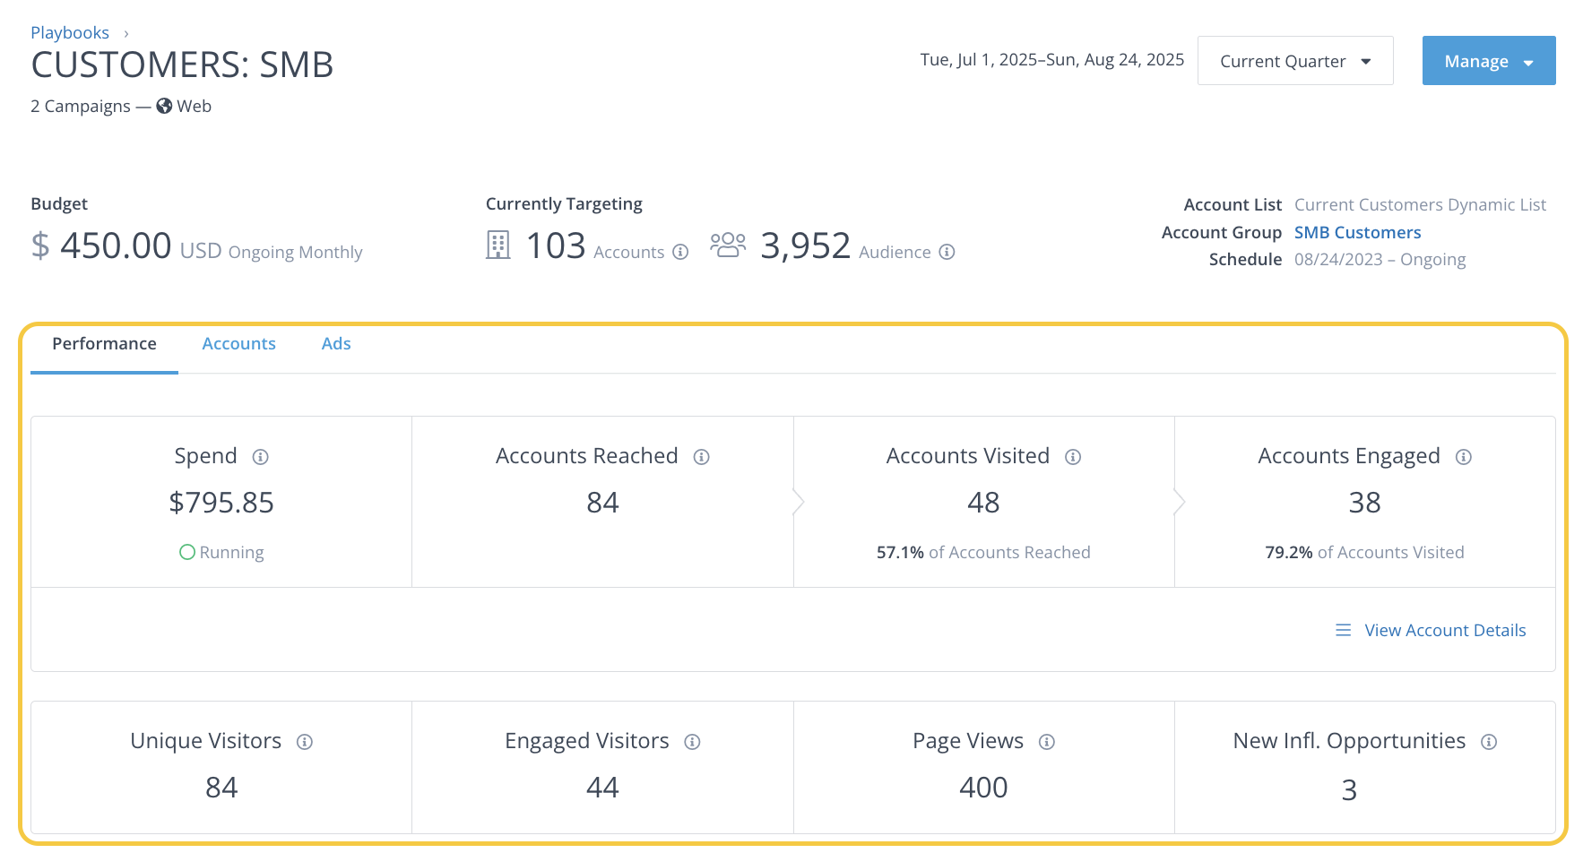Switch to the Ads tab
The width and height of the screenshot is (1583, 853).
(x=336, y=344)
